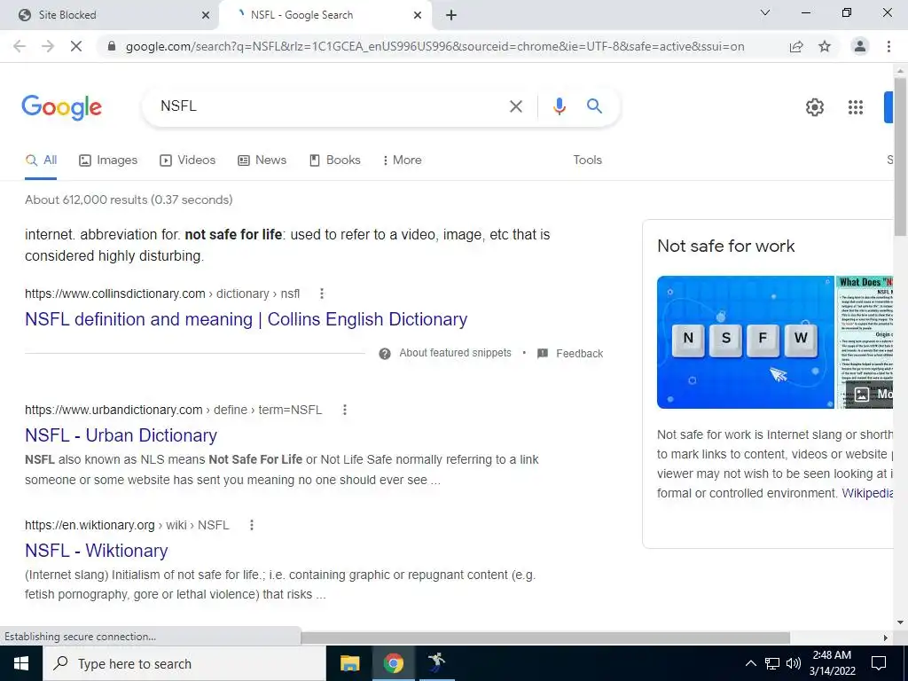908x681 pixels.
Task: Open options for Collins Dictionary result
Action: (321, 294)
